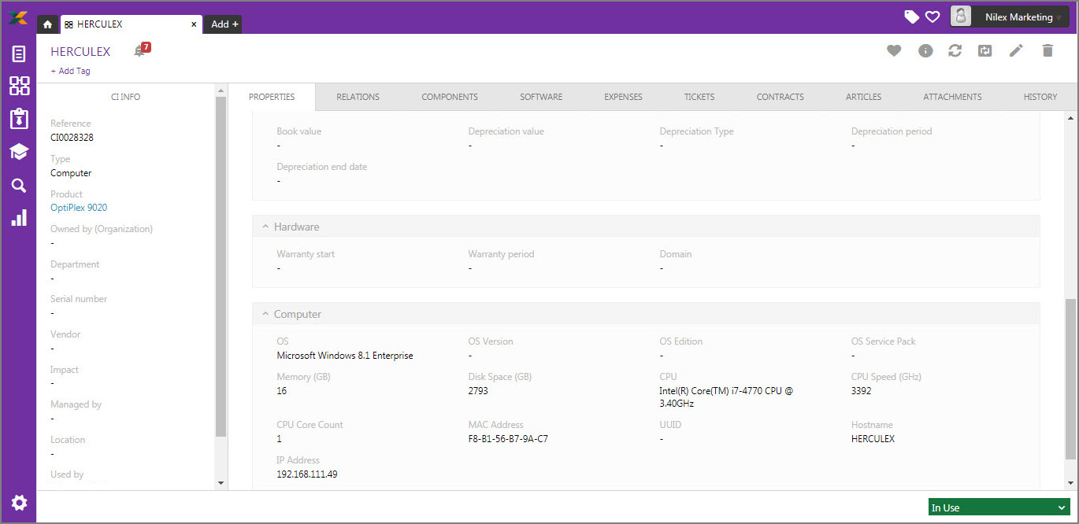Switch to the COMPONENTS tab

(x=450, y=97)
